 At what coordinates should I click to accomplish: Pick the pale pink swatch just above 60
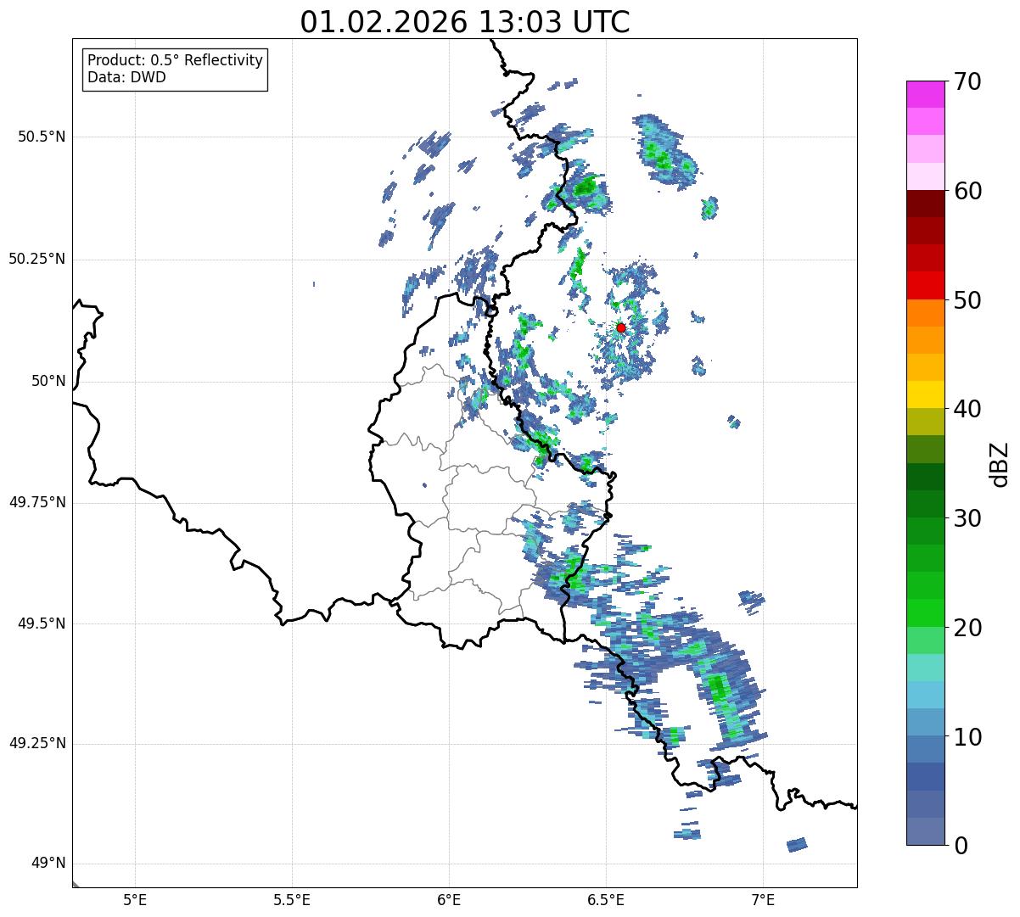(926, 176)
